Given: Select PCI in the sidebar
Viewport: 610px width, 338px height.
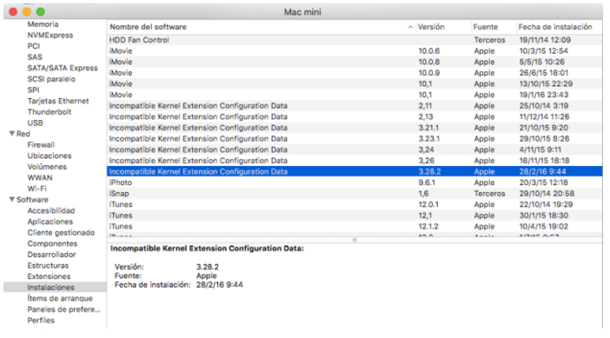Looking at the screenshot, I should 34,46.
